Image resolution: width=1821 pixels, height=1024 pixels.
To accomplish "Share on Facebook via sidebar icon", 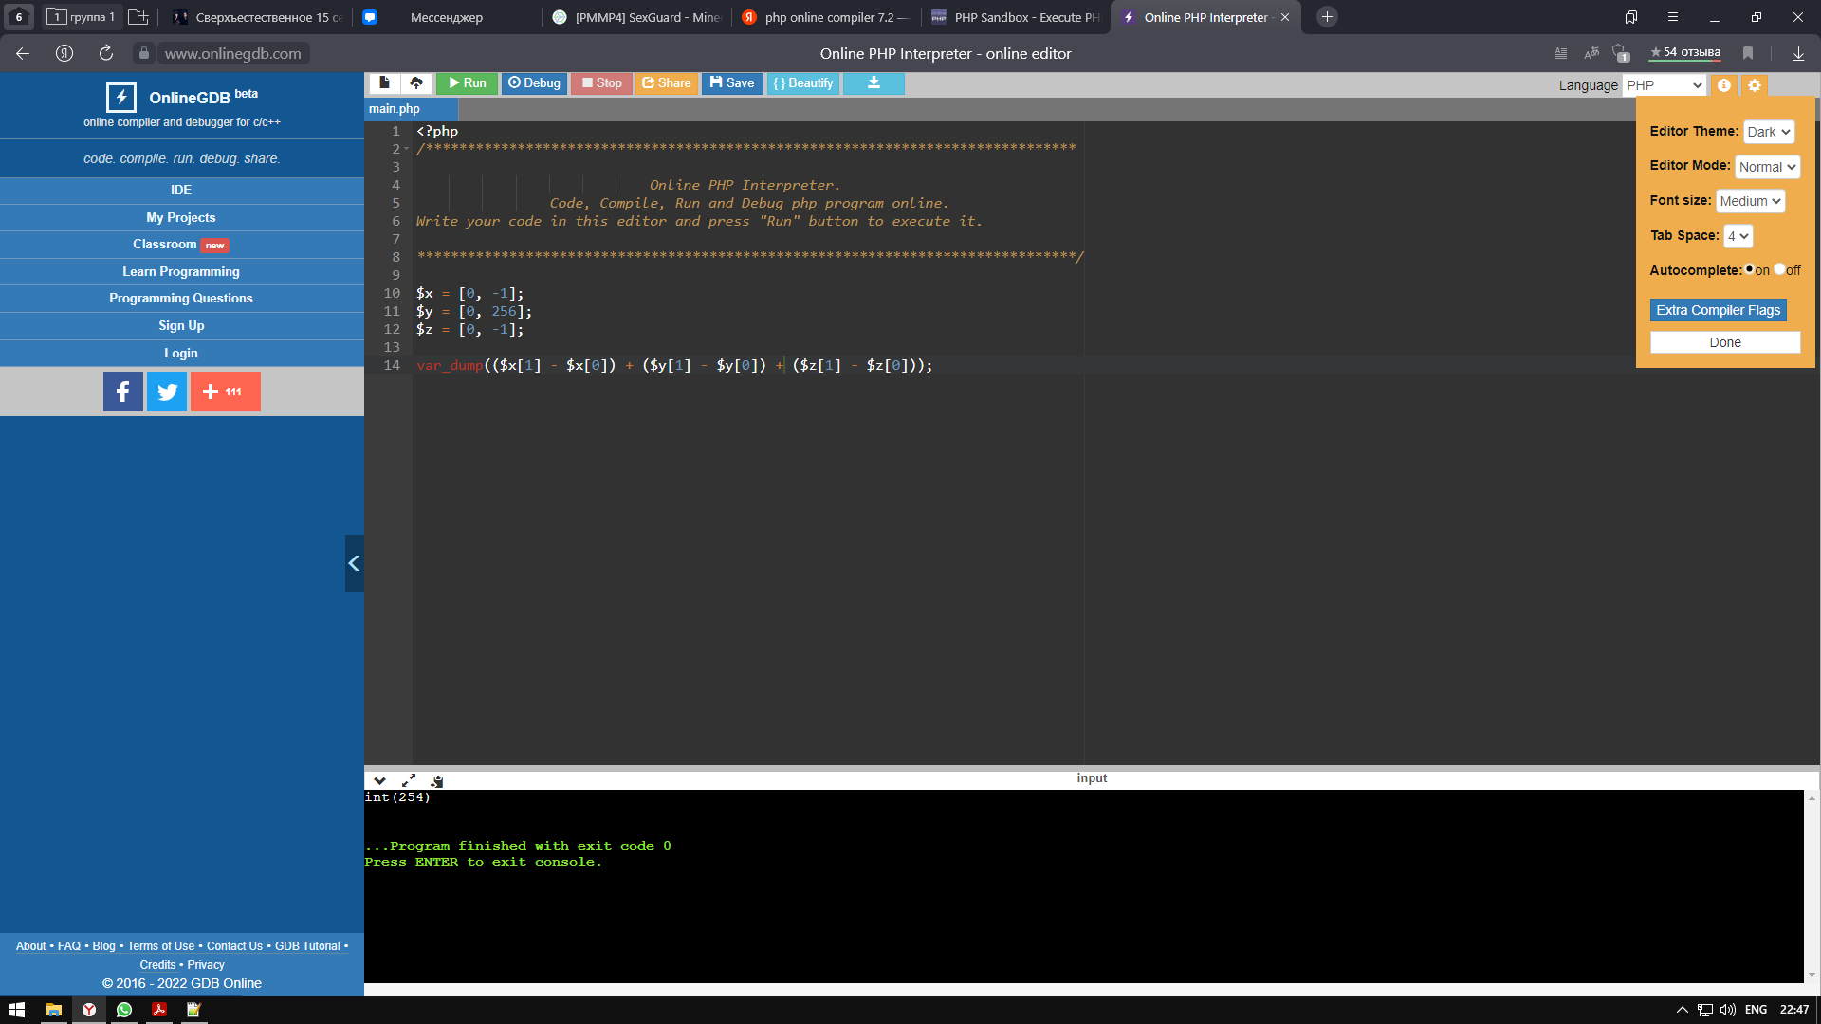I will 123,392.
